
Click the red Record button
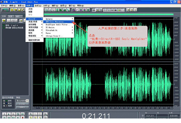point(22,117)
